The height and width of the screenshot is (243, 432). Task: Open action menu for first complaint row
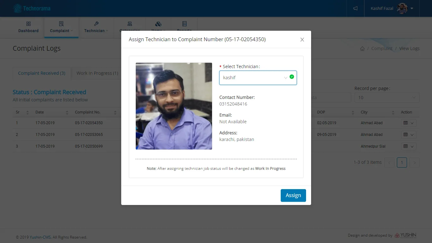click(x=408, y=123)
